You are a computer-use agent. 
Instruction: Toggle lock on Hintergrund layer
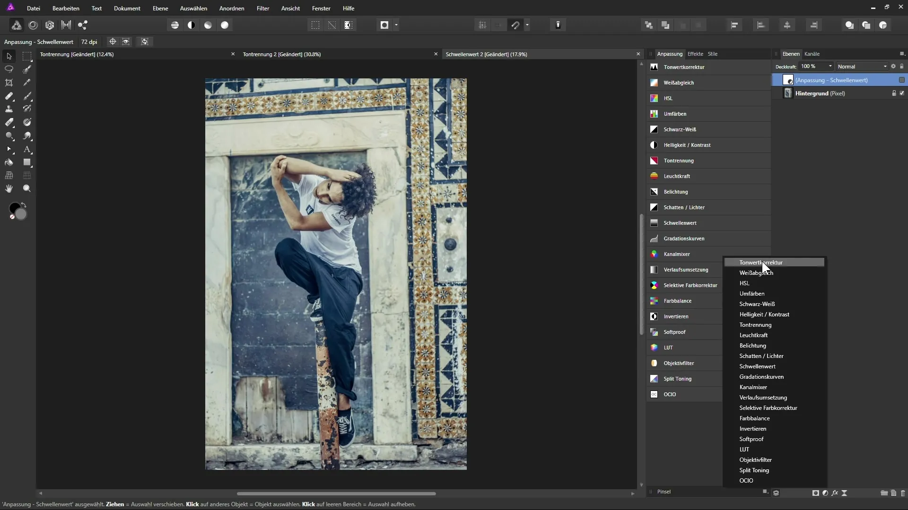894,93
